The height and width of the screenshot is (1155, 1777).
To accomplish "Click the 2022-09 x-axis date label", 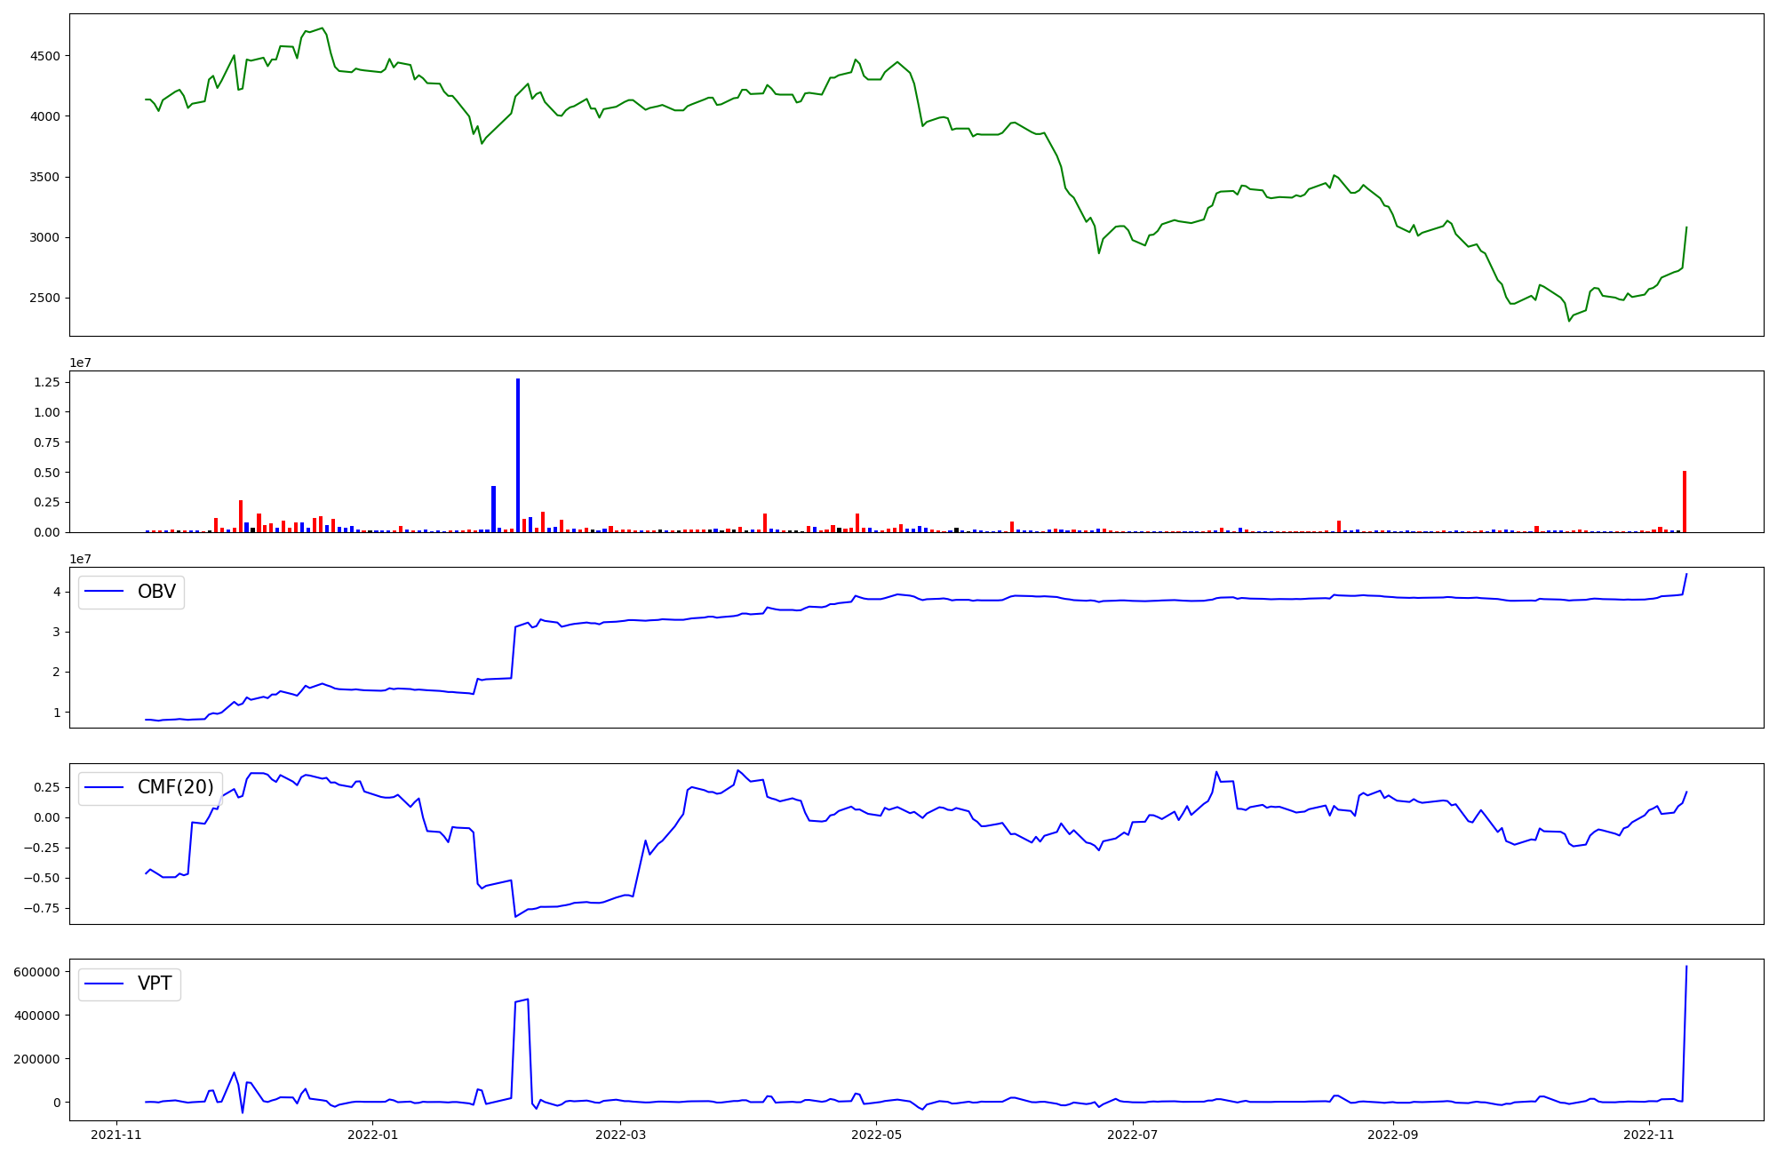I will 1392,1135.
